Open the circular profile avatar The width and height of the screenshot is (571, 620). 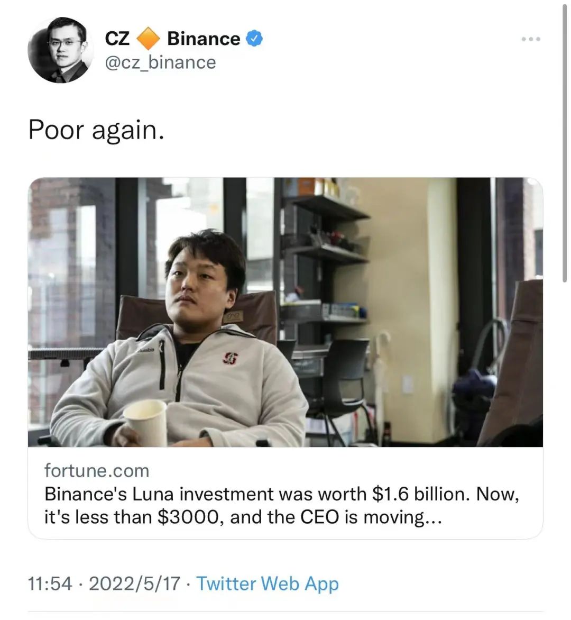point(60,50)
